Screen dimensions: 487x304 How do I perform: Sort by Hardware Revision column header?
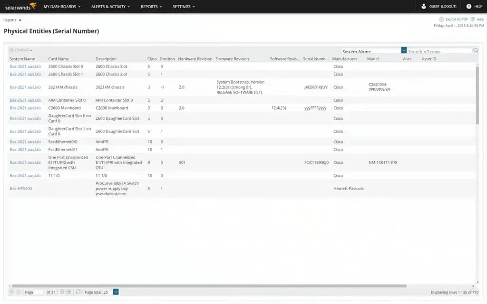(195, 59)
